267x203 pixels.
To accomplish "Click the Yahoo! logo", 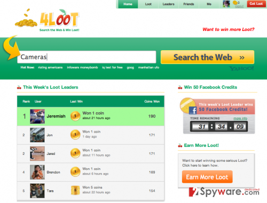I will coord(241,68).
